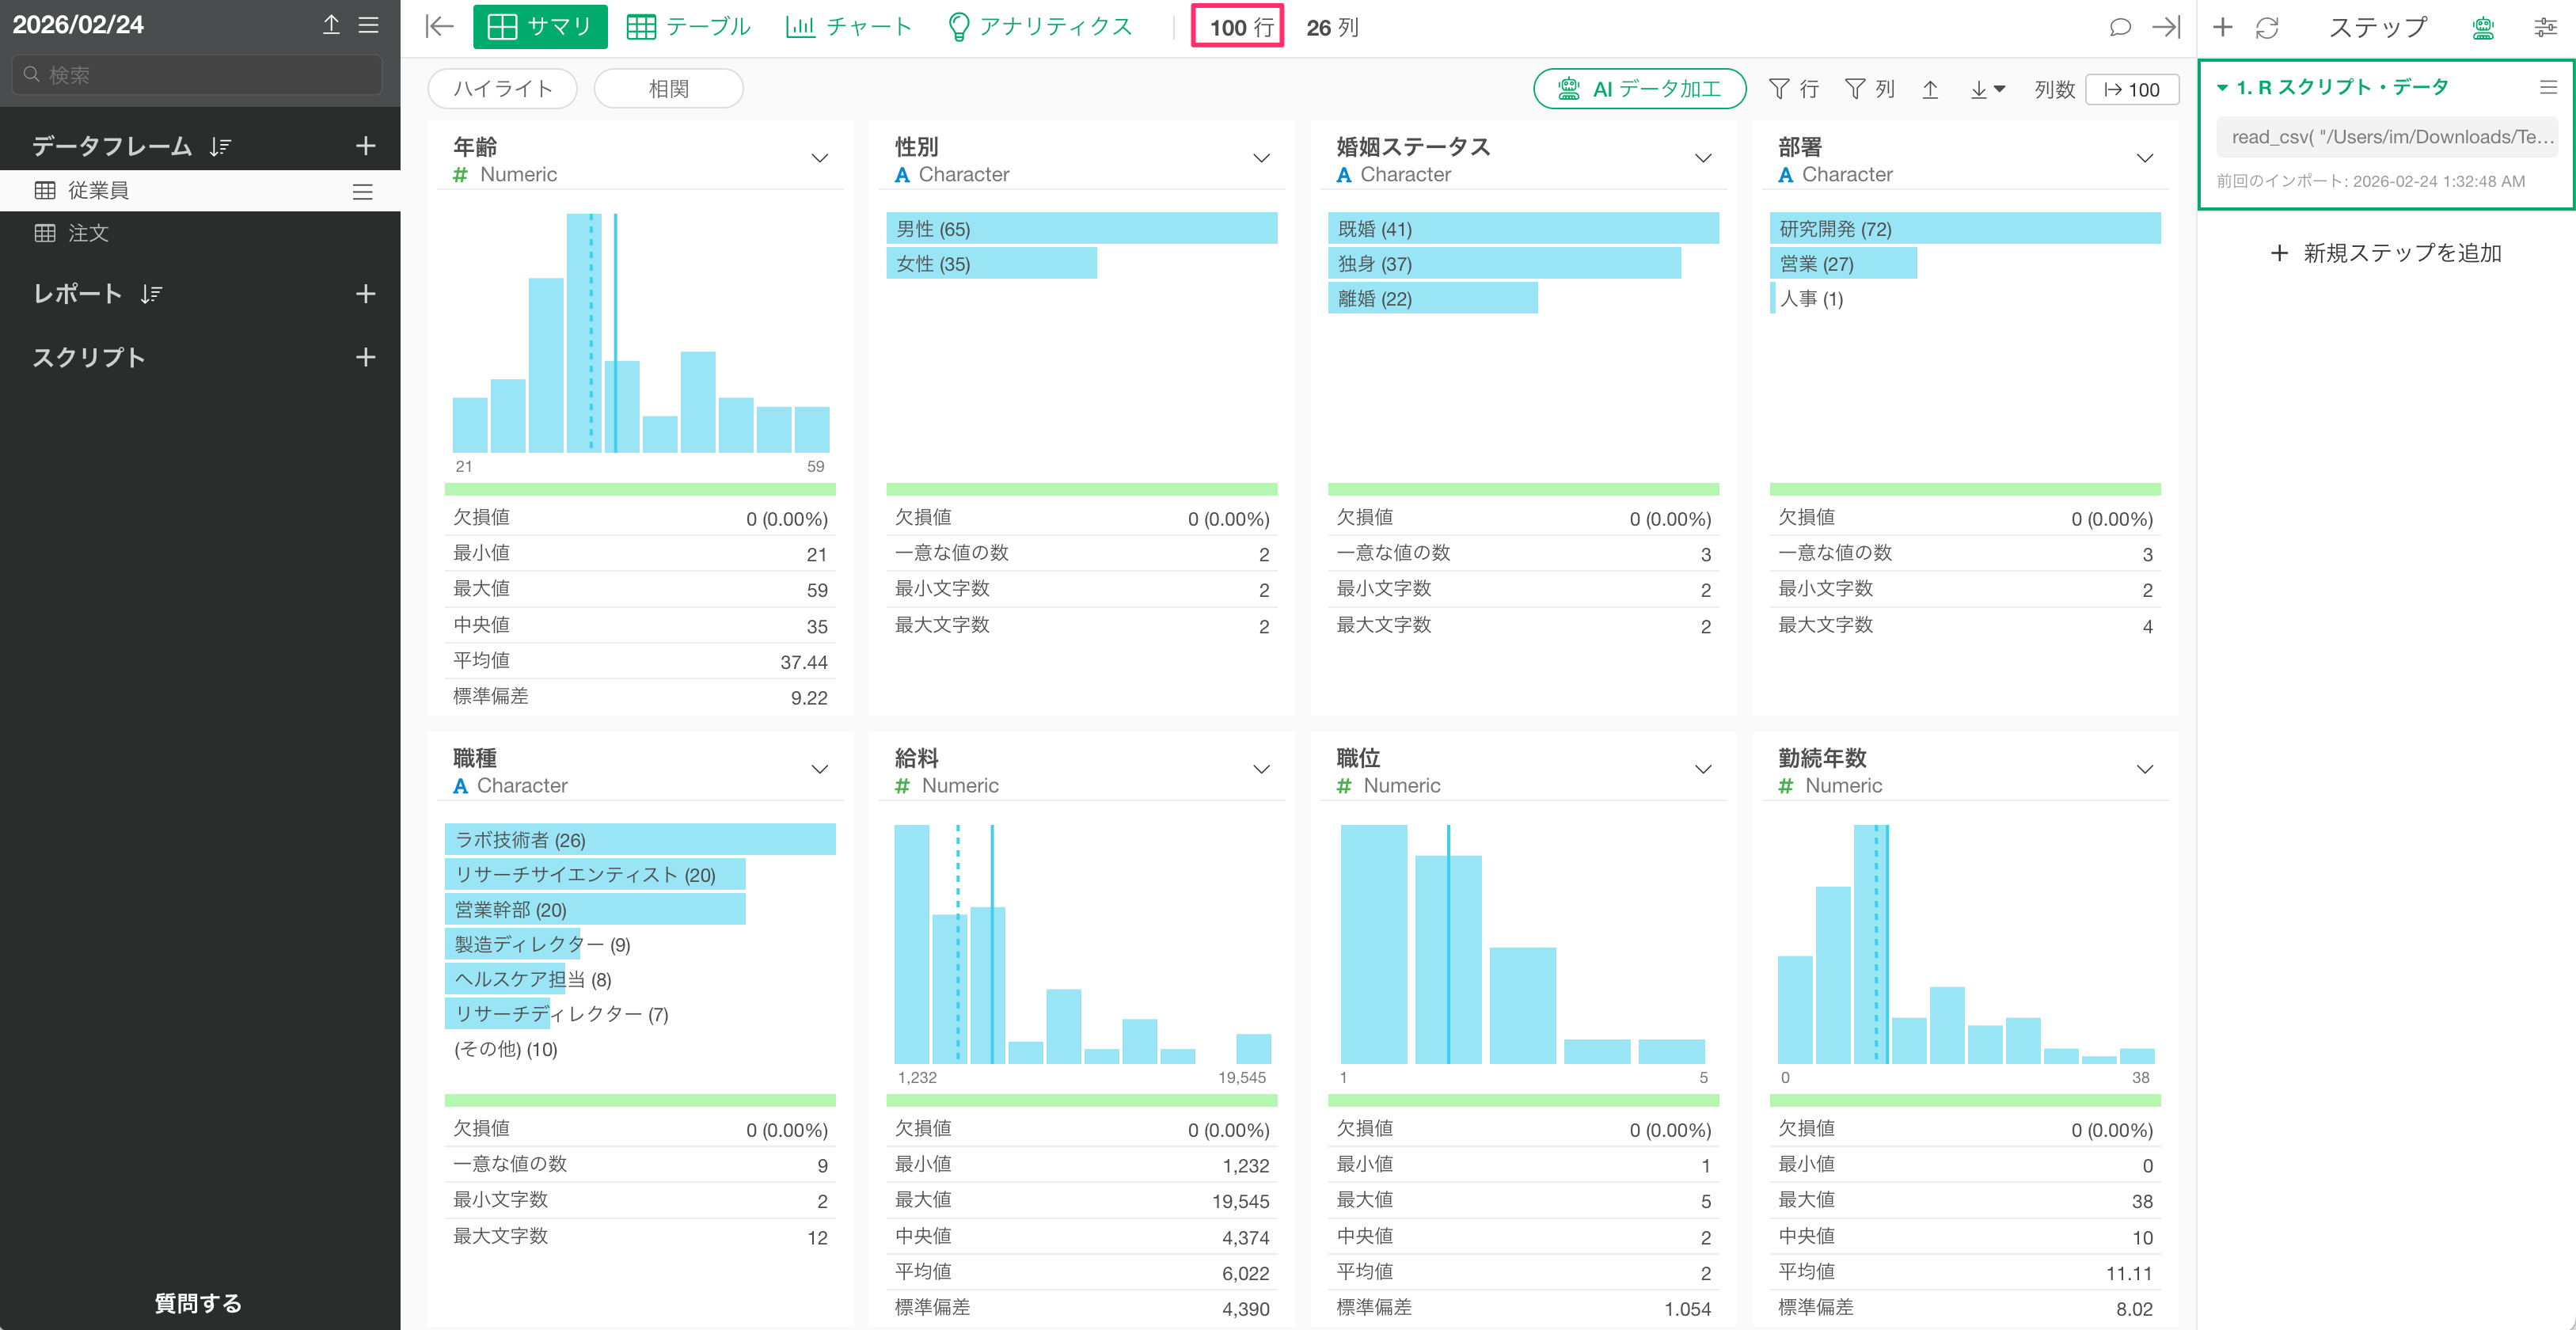Open the 給料 column dropdown menu
The image size is (2576, 1330).
[x=1261, y=770]
